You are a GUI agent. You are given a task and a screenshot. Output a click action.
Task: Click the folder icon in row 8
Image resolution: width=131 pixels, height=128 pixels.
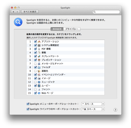[39, 68]
